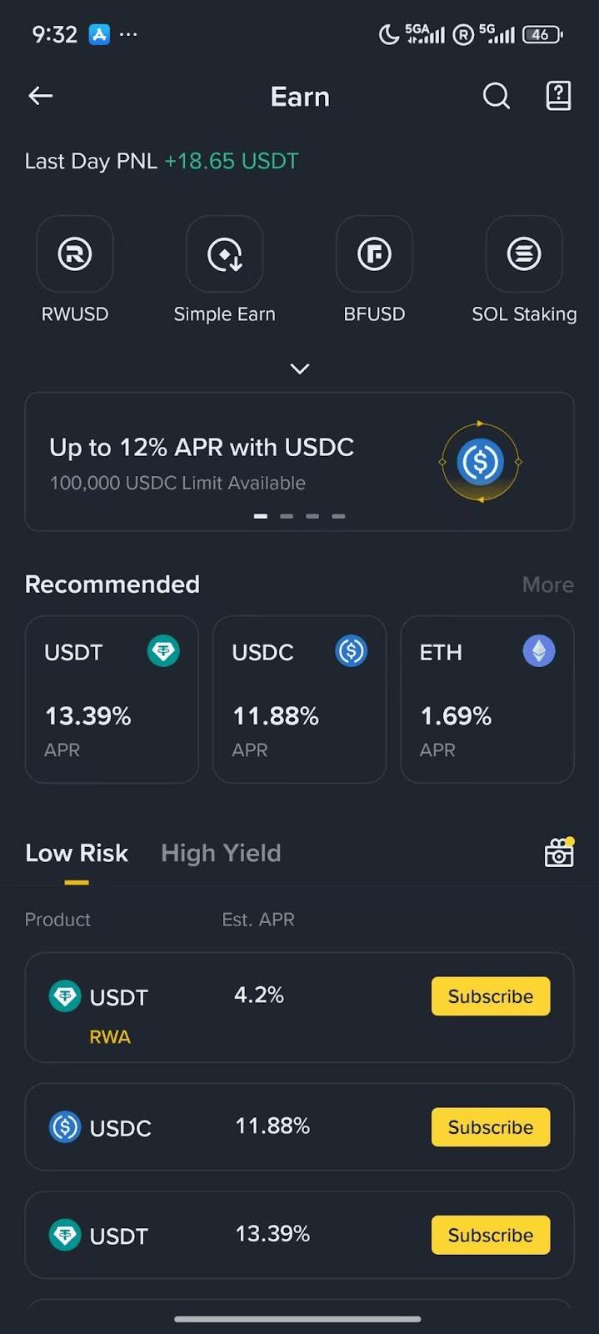
Task: Select the second banner page indicator
Action: click(x=287, y=516)
